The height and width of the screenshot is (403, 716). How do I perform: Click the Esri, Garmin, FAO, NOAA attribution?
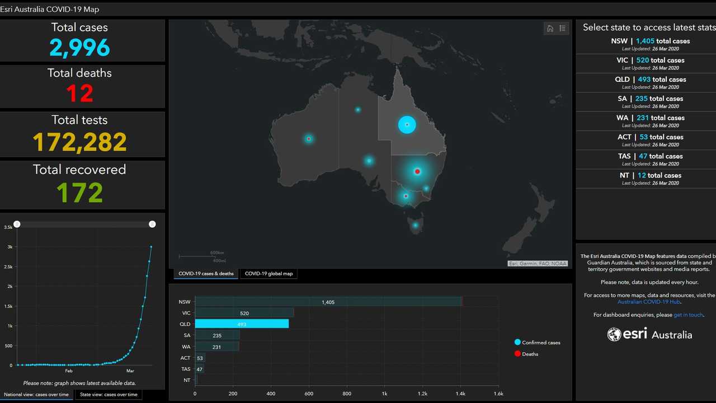point(538,264)
